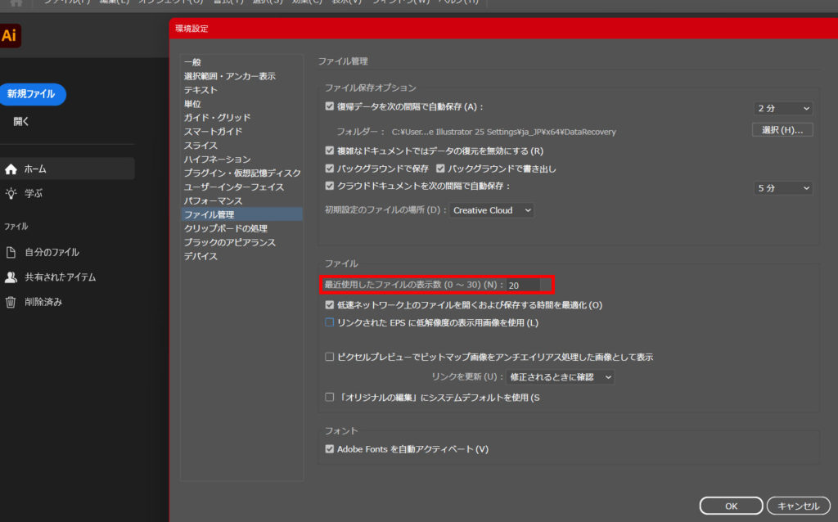Click the 共有されたアイテム people icon
Viewport: 838px width, 522px height.
tap(11, 277)
